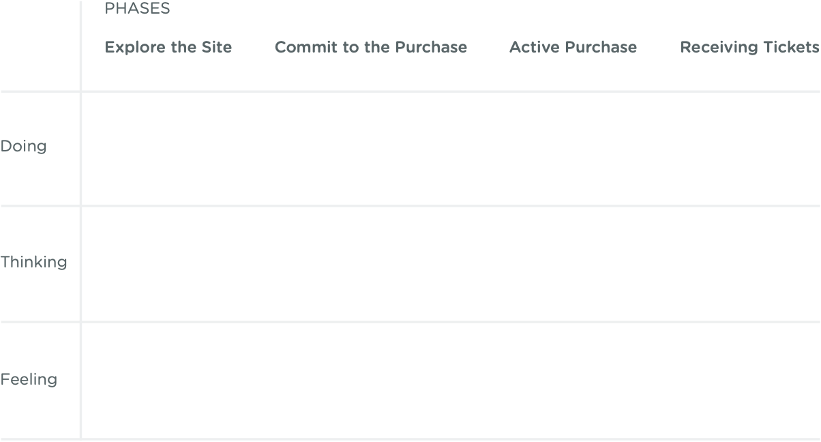This screenshot has width=821, height=442.
Task: Select the Receiving Tickets phase header
Action: point(749,47)
